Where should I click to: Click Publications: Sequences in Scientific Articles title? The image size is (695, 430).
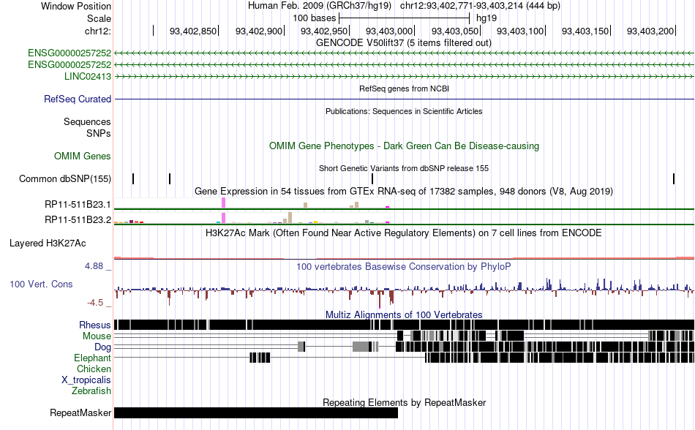tap(404, 111)
